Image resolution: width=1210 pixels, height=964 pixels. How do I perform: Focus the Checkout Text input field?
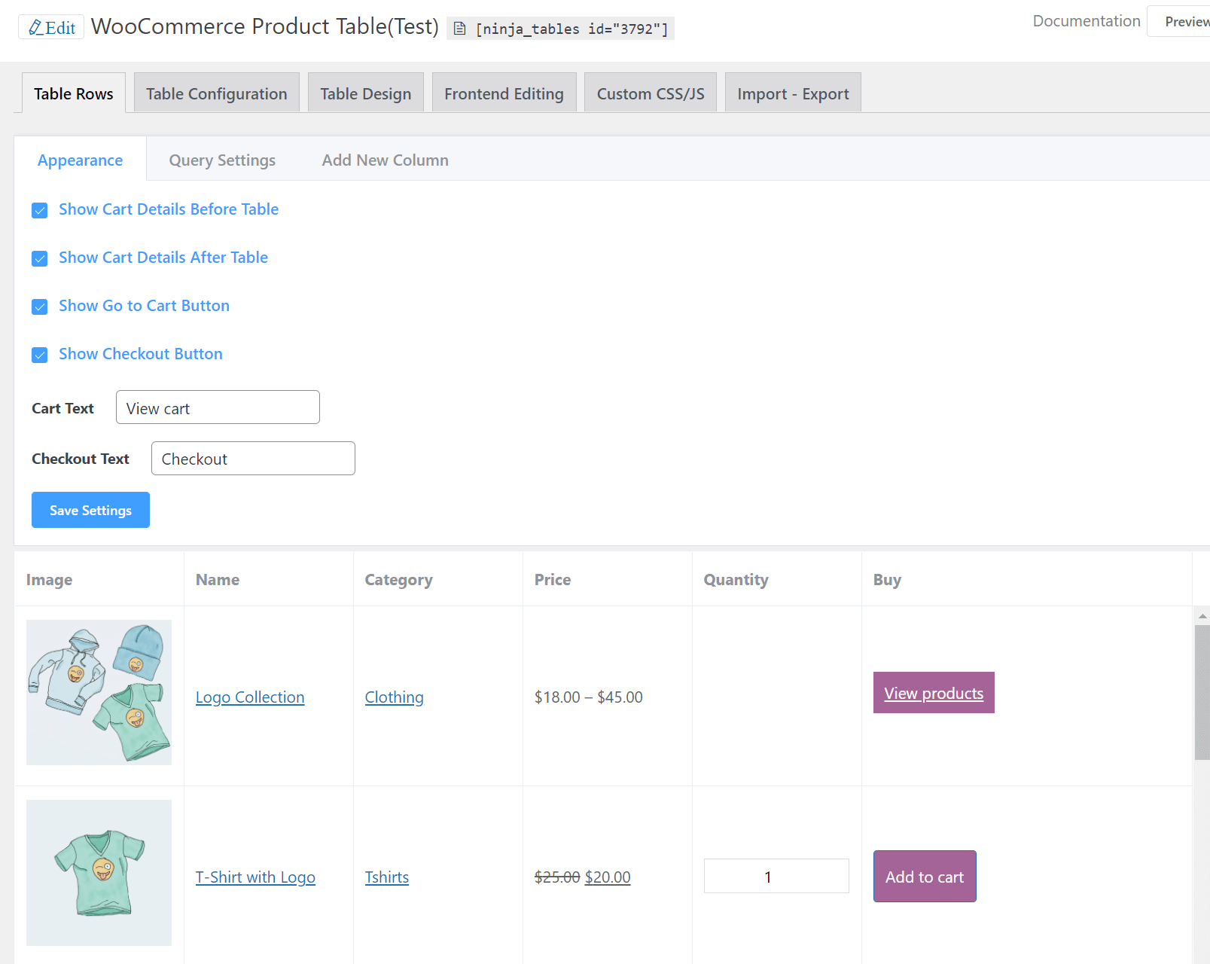point(253,459)
